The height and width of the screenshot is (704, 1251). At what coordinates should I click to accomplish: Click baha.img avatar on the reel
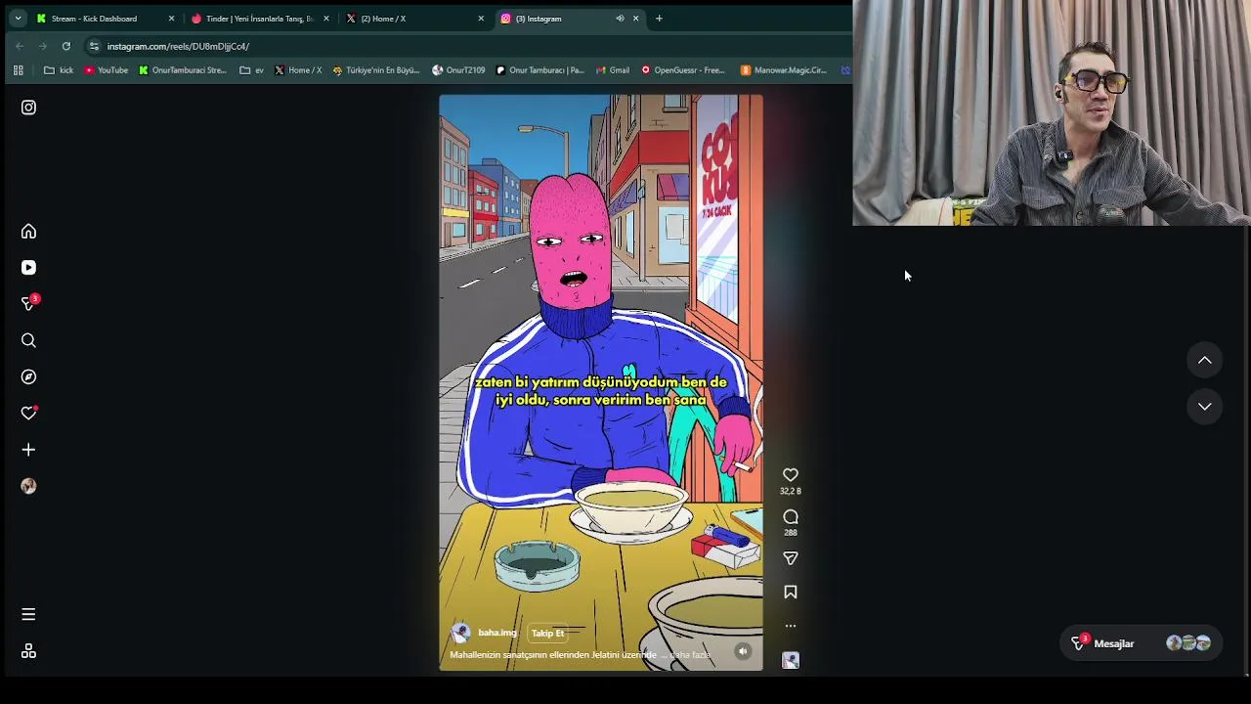click(x=460, y=633)
